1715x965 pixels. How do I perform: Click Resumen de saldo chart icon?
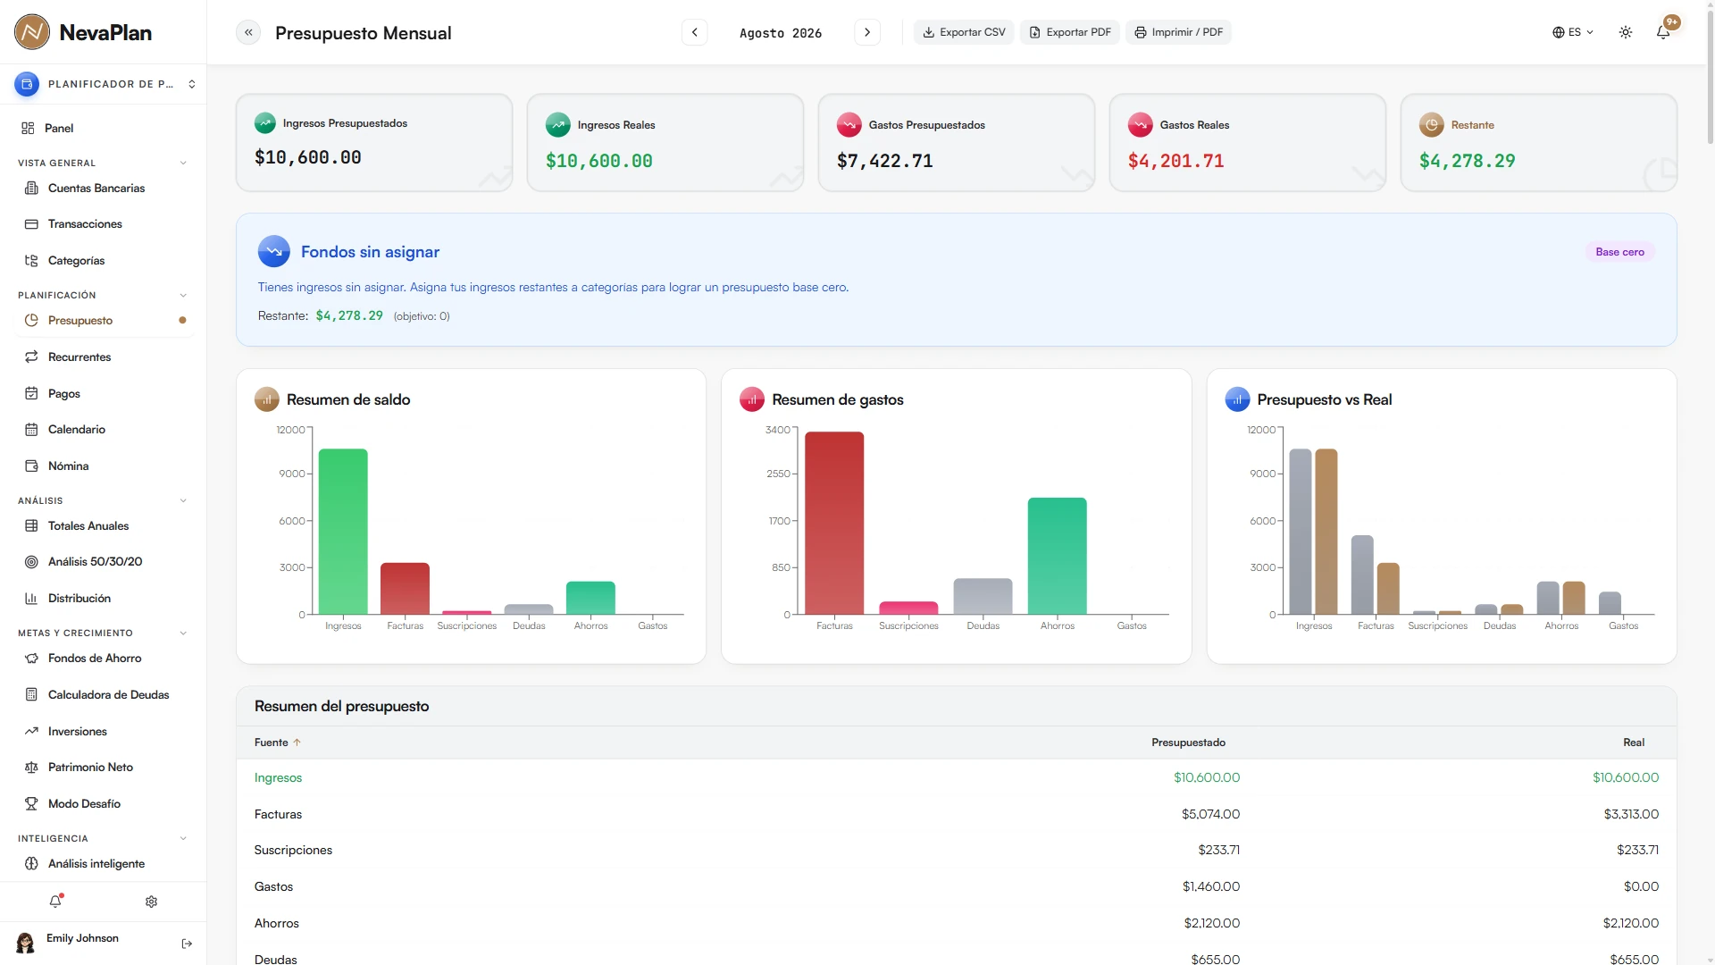point(267,399)
